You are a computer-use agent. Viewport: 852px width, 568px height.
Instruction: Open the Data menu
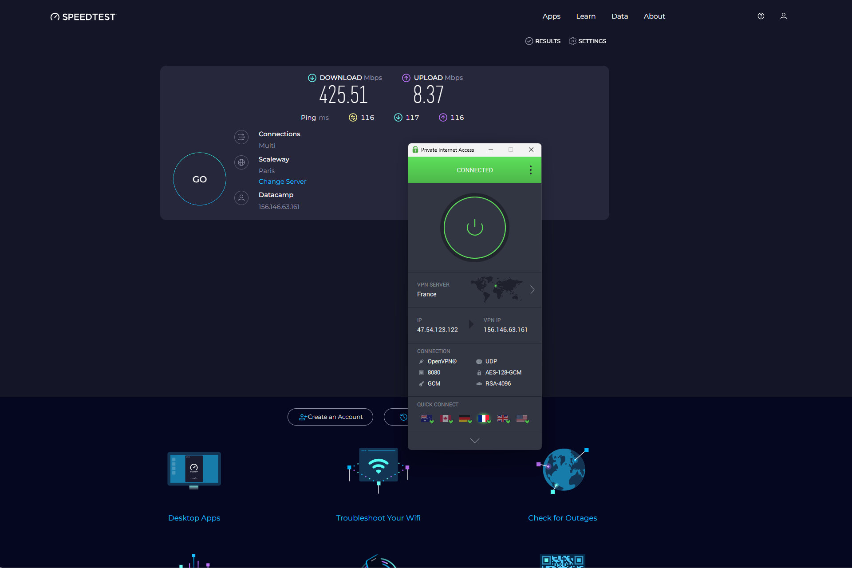(620, 16)
